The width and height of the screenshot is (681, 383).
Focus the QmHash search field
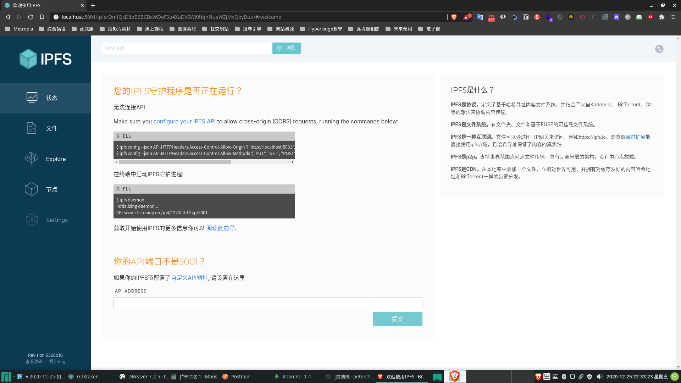point(187,48)
